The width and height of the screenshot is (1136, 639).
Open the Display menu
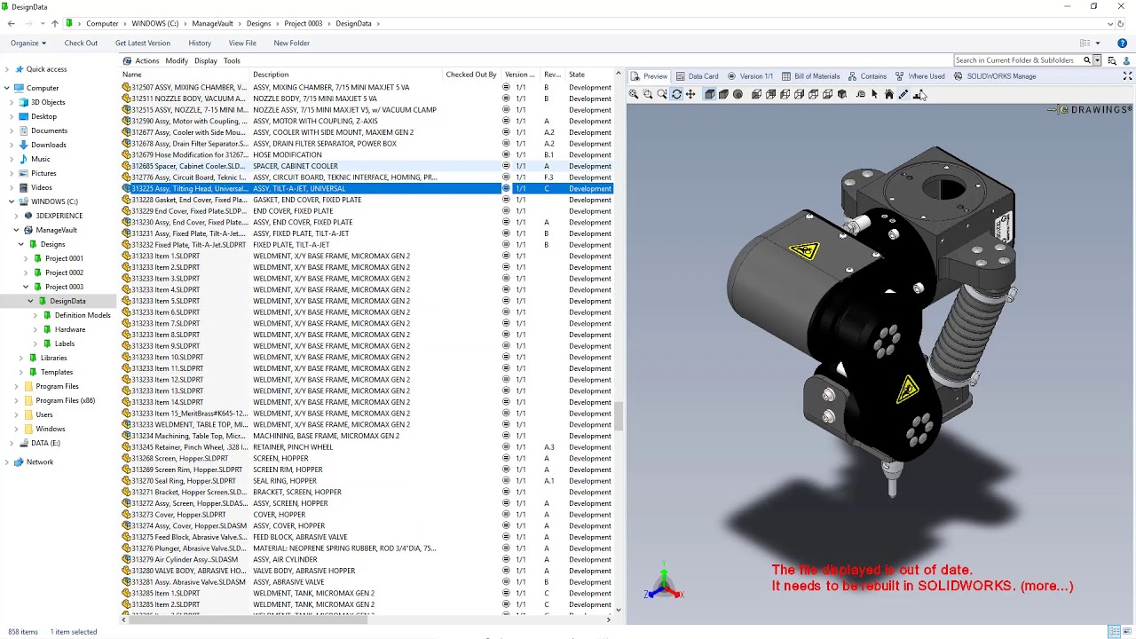click(x=206, y=61)
